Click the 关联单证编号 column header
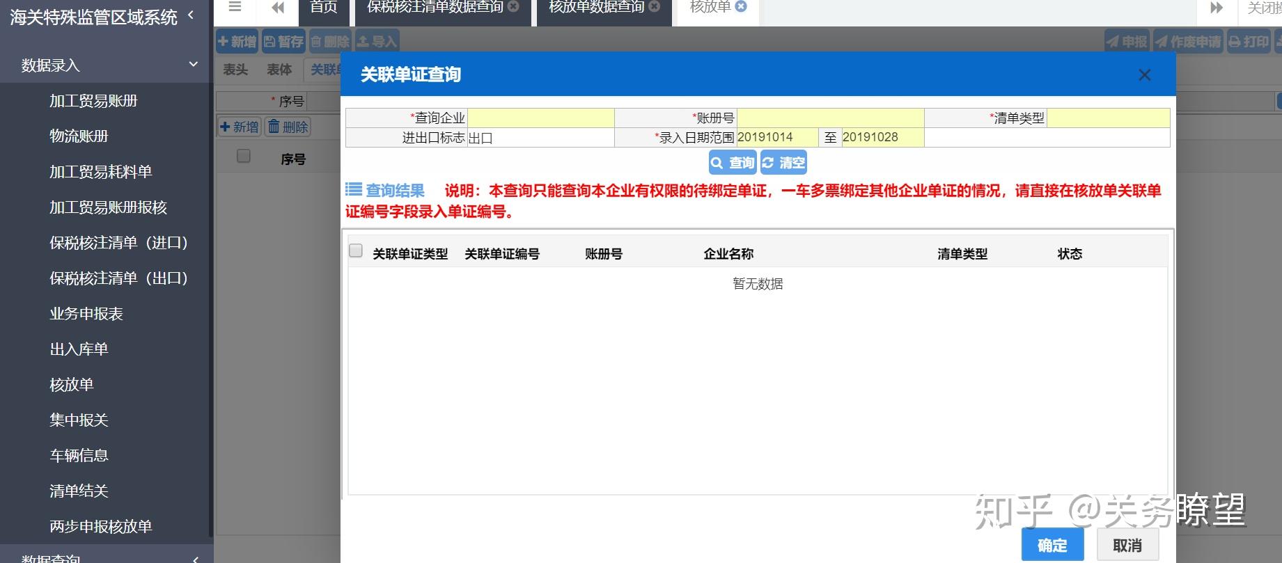Image resolution: width=1282 pixels, height=563 pixels. click(502, 254)
